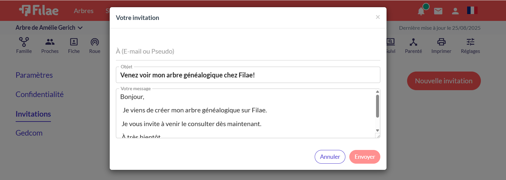The image size is (506, 180).
Task: Focus the À (E-mail ou Pseudo) field
Action: pyautogui.click(x=248, y=52)
